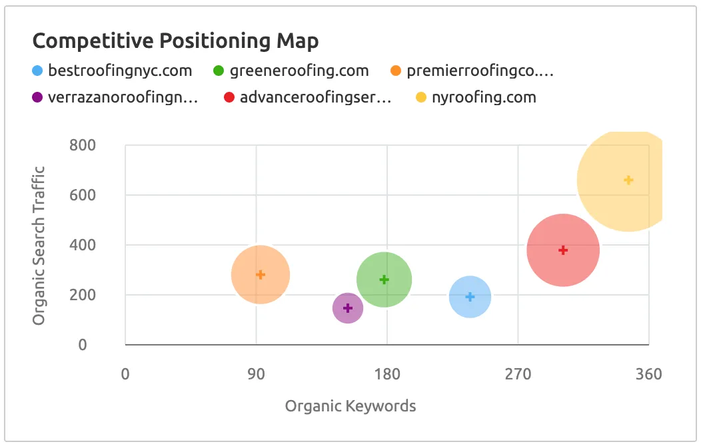Click the orange premierroofingco legend dot
This screenshot has height=446, width=701.
pos(396,71)
